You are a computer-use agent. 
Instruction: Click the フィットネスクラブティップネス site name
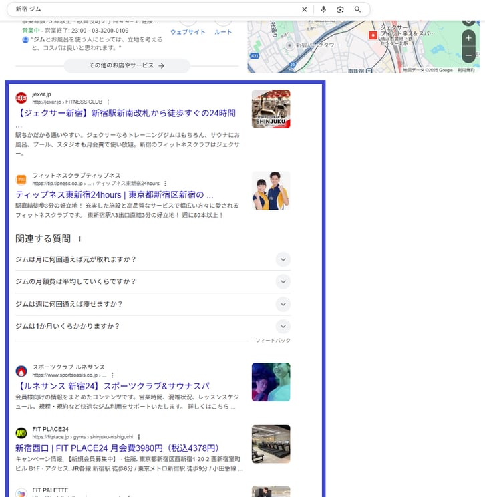[76, 176]
